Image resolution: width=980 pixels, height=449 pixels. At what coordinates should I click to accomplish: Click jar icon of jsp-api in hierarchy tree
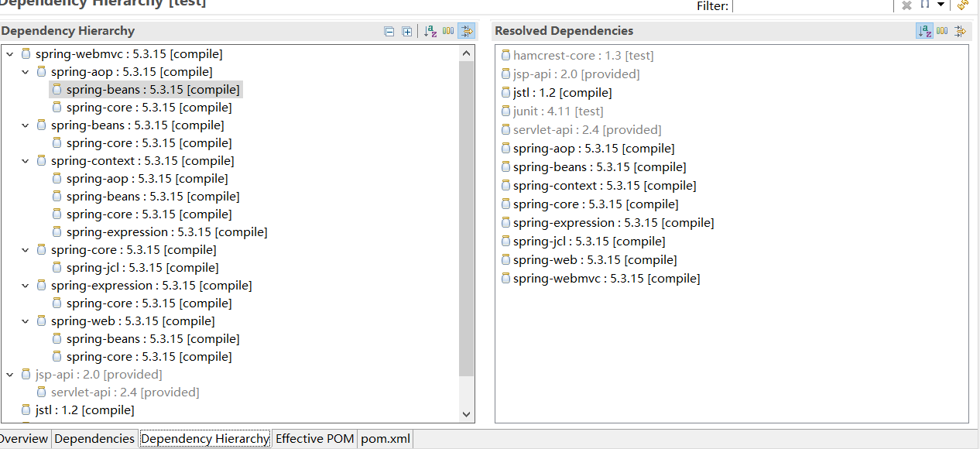pyautogui.click(x=26, y=375)
